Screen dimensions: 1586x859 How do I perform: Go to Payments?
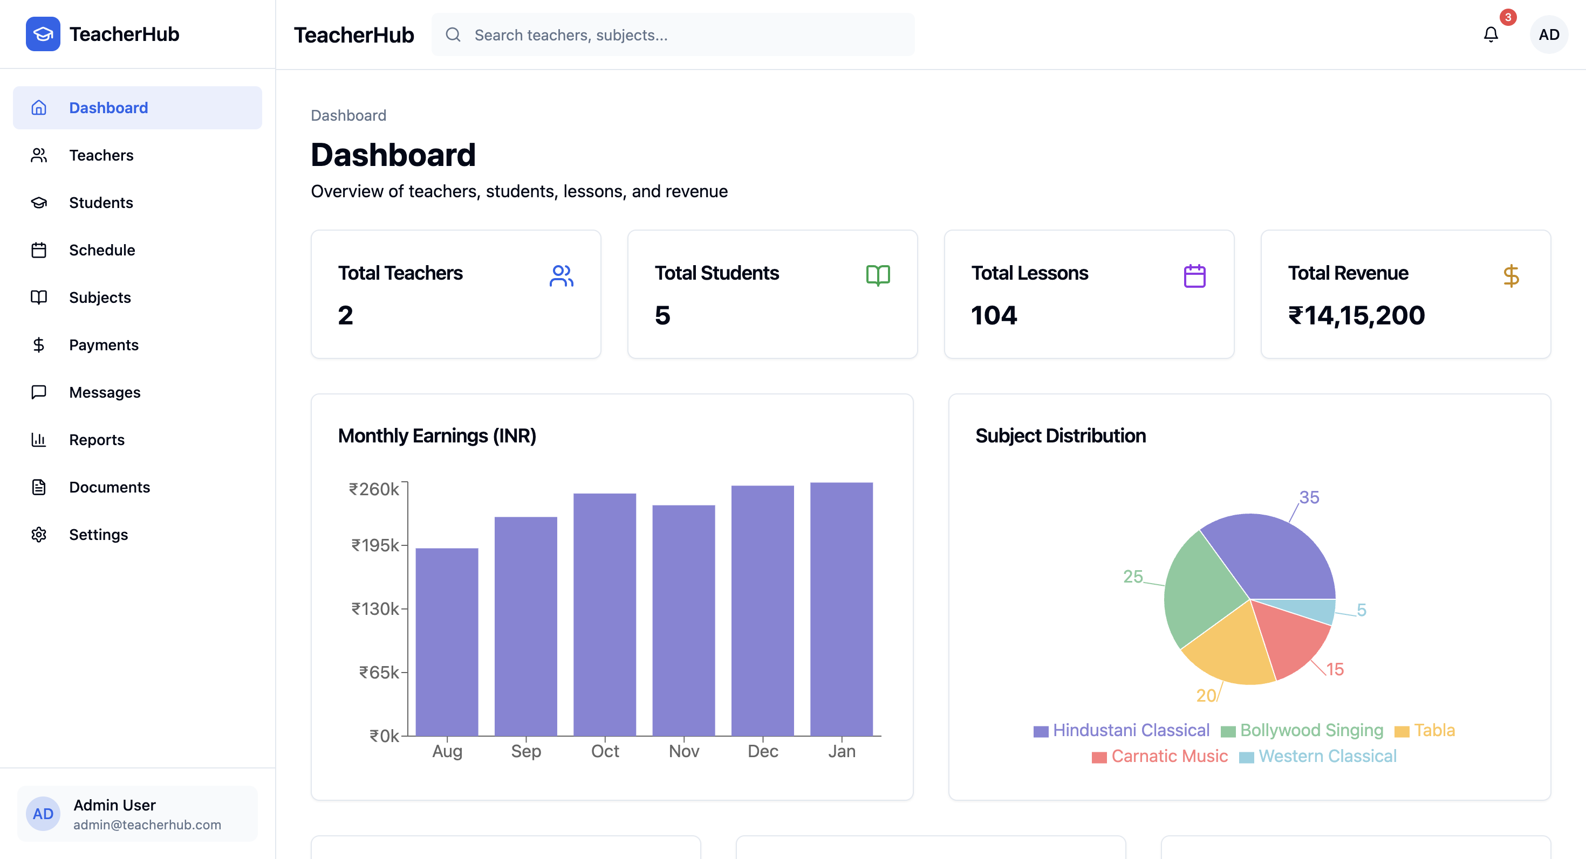(138, 344)
